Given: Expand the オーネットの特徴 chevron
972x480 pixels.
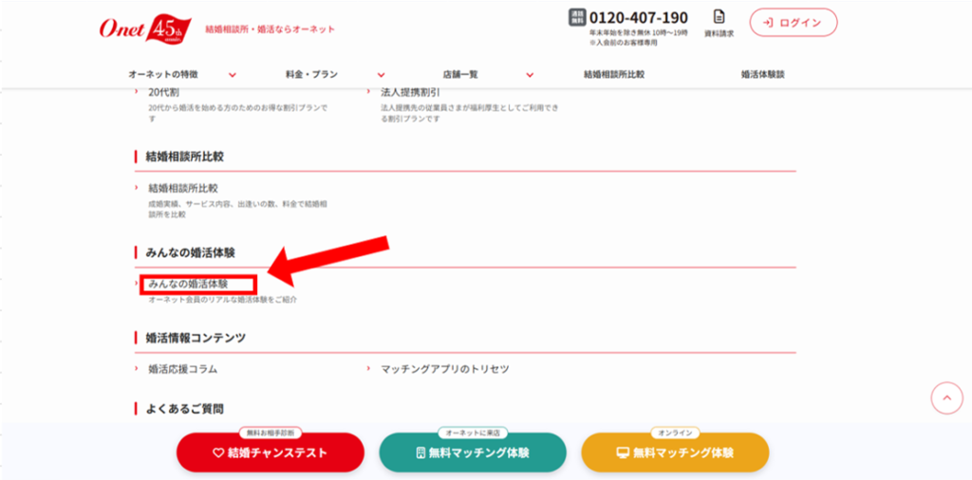Looking at the screenshot, I should [233, 75].
